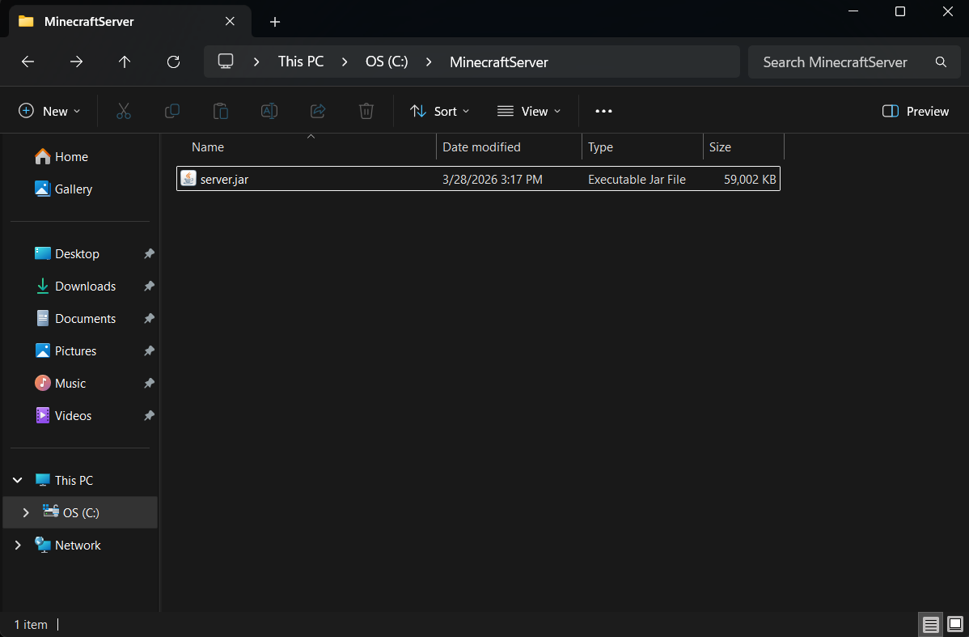Click the Rename toolbar icon
This screenshot has width=969, height=637.
(269, 112)
